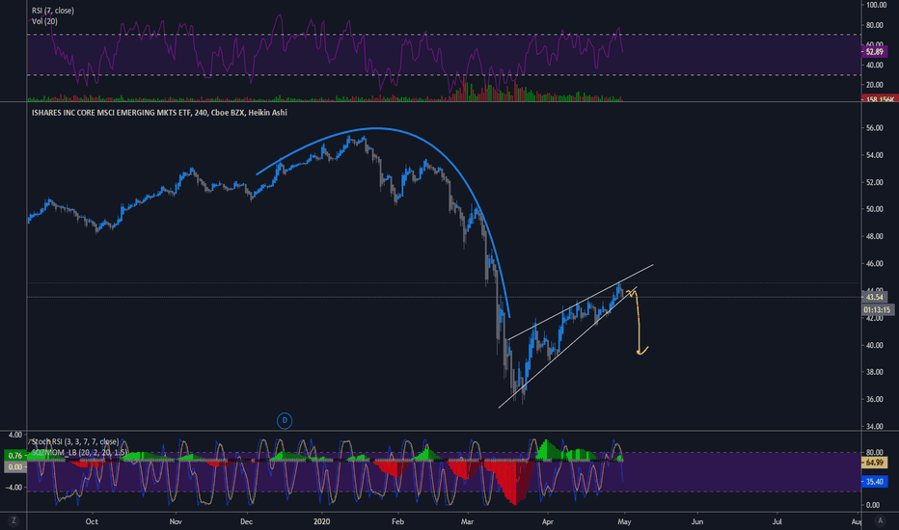The width and height of the screenshot is (899, 530).
Task: Click the gray 0.00 momentum label on left
Action: tap(14, 467)
